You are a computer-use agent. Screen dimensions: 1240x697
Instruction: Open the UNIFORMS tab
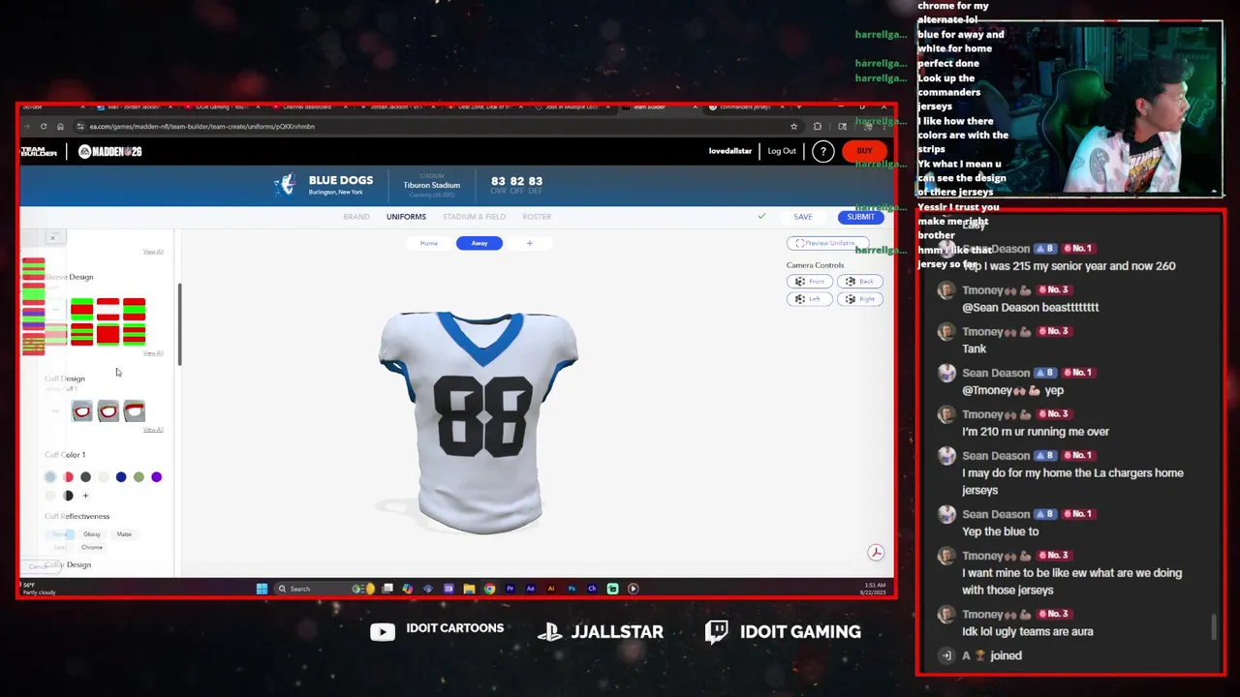click(x=406, y=217)
